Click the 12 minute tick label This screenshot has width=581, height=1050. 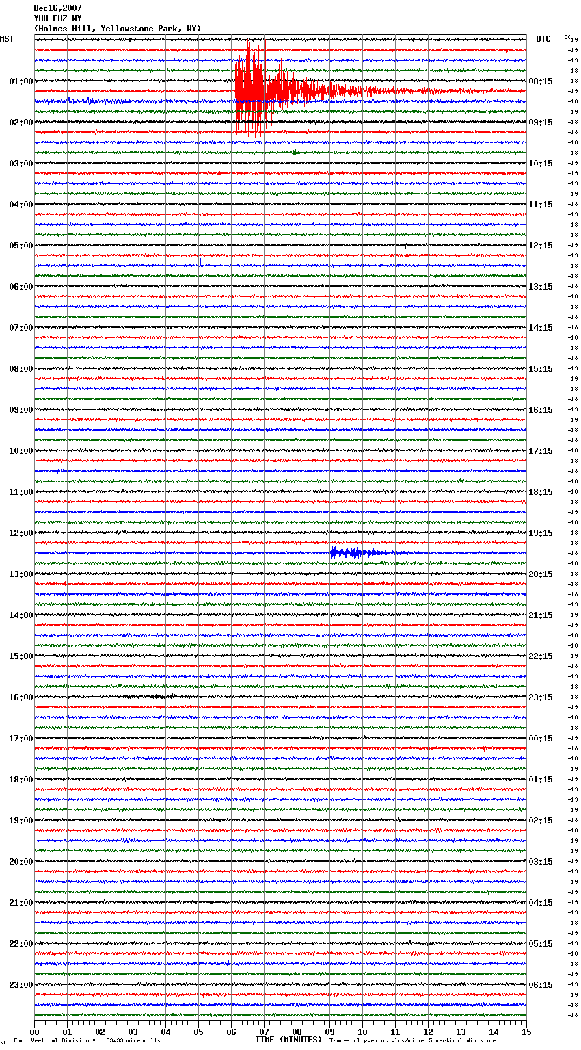(428, 1032)
